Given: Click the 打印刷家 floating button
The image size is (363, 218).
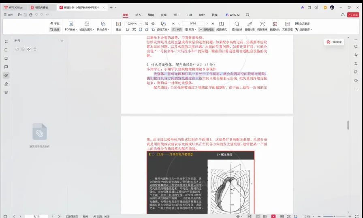Looking at the screenshot, I should [x=334, y=42].
